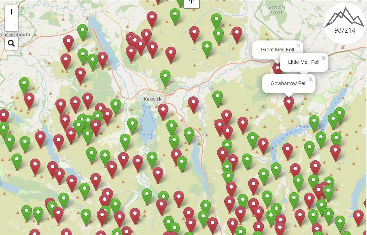Click the Keswick town label on map
The width and height of the screenshot is (367, 235).
153,99
